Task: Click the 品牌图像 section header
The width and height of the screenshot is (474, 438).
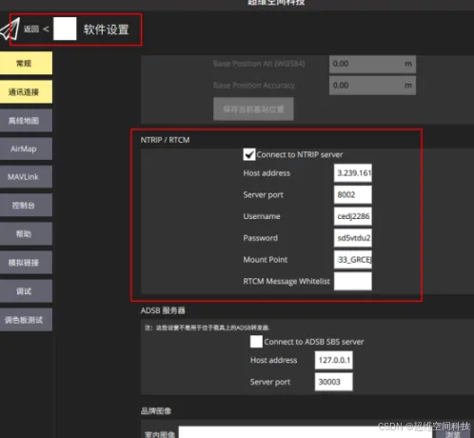Action: pyautogui.click(x=156, y=411)
